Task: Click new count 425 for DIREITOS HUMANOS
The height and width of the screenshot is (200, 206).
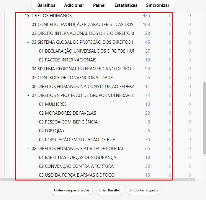Action: 146,16
